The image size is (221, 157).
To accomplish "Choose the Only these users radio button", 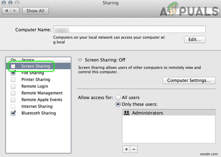I will [x=118, y=104].
